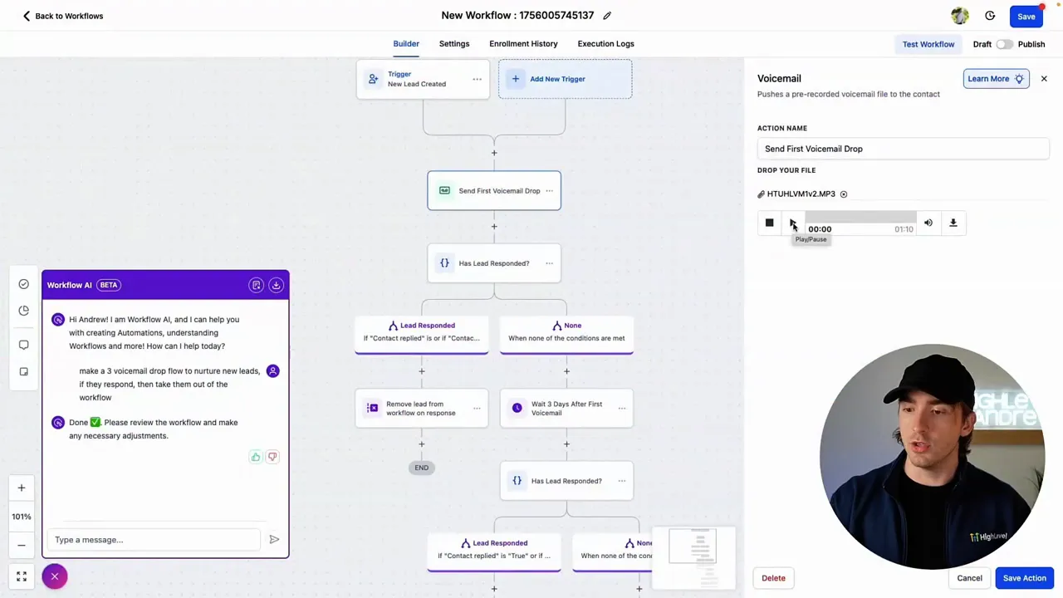Seek within the voicemail audio progress bar

[x=860, y=218]
